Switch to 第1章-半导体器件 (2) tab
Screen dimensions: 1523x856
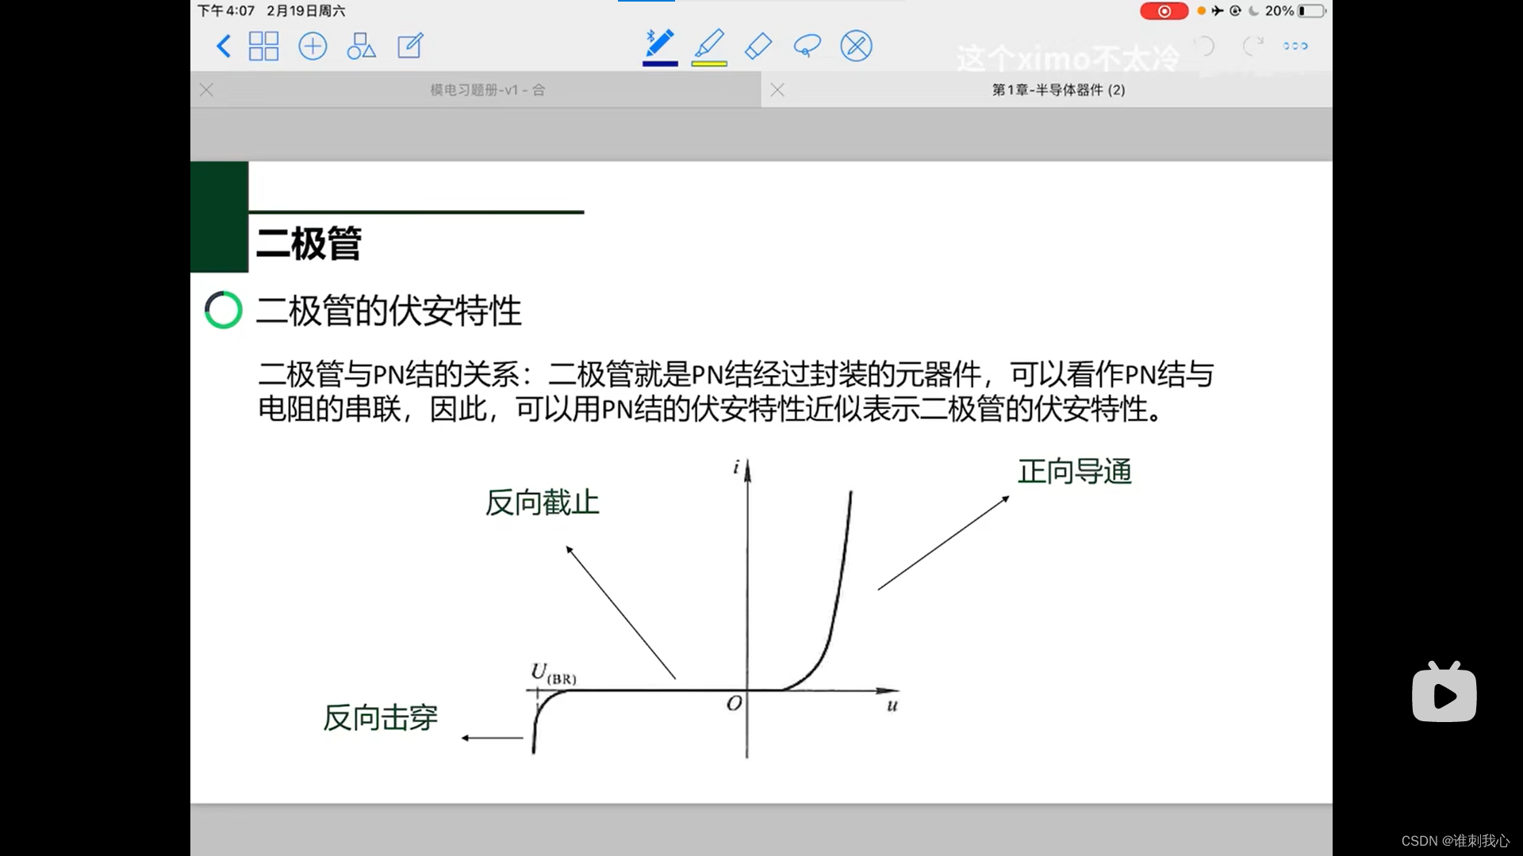point(1058,90)
